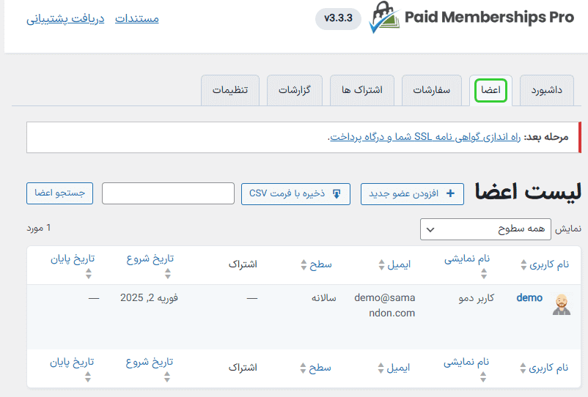Click the v3.3.3 version badge
The height and width of the screenshot is (397, 588).
pyautogui.click(x=338, y=18)
